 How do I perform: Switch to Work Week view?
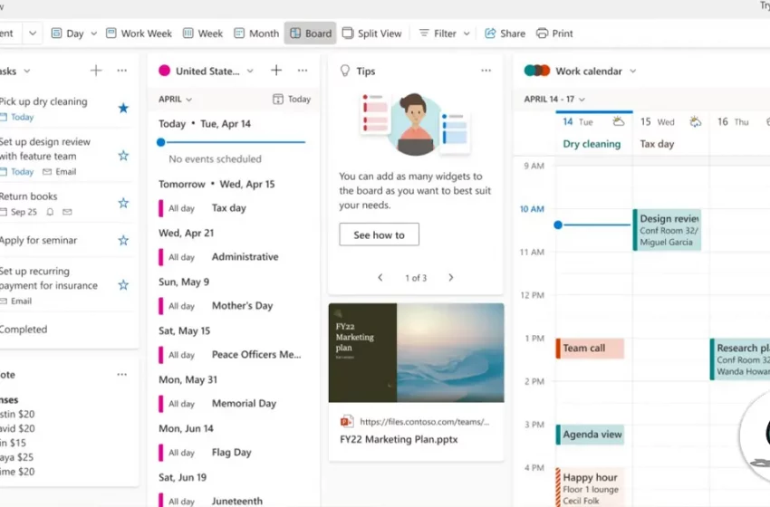(x=139, y=33)
